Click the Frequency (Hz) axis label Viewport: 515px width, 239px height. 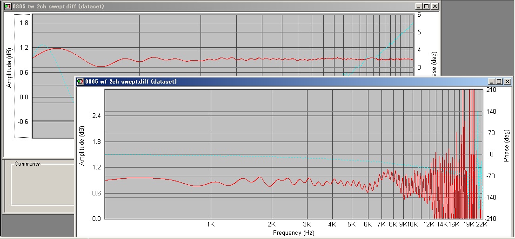294,233
